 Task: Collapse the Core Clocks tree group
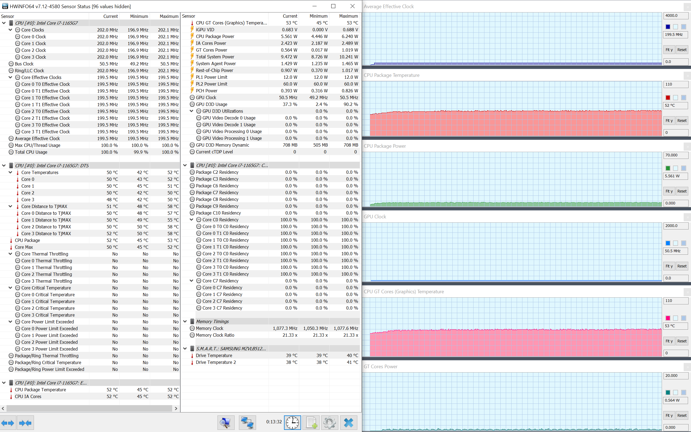coord(11,30)
